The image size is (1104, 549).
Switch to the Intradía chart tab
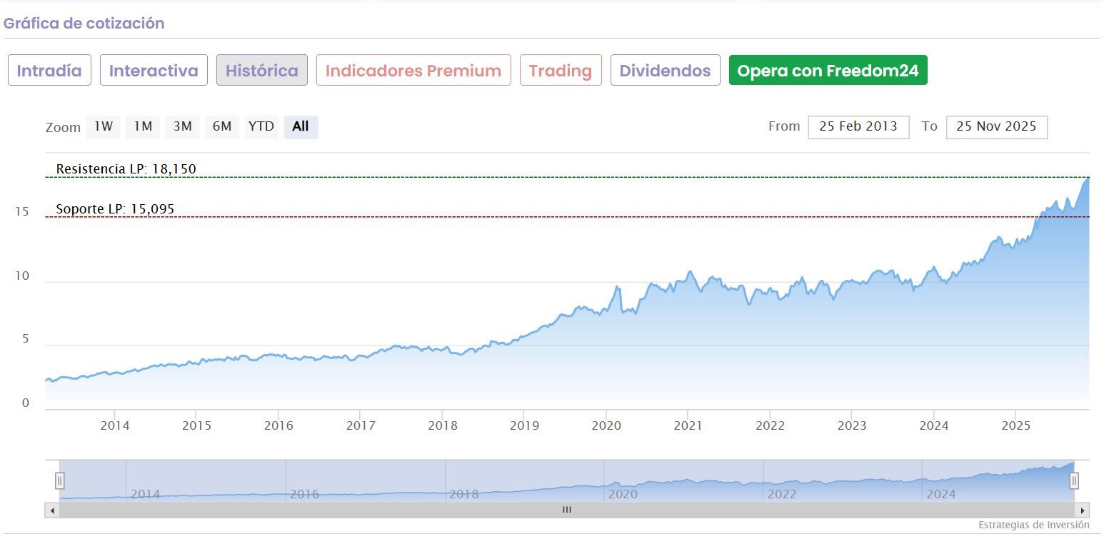[49, 71]
